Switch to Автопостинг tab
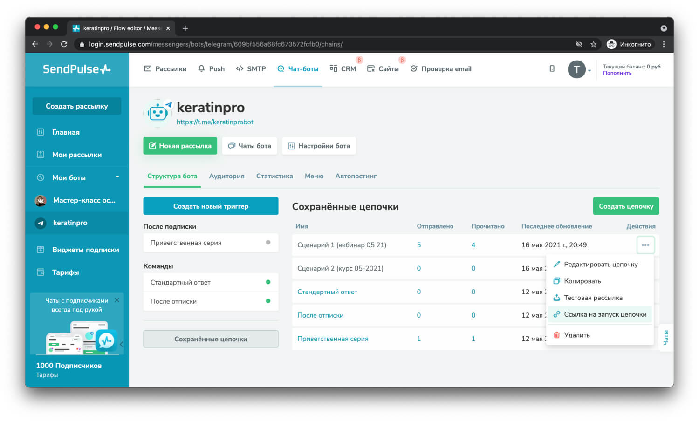 point(356,176)
